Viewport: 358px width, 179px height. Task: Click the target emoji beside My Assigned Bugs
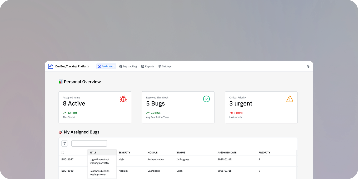[61, 132]
